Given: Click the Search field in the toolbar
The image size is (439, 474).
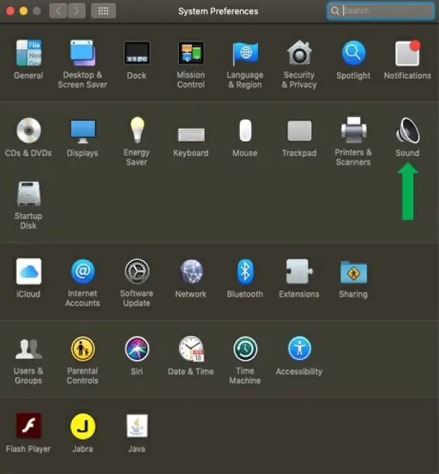Looking at the screenshot, I should point(381,11).
